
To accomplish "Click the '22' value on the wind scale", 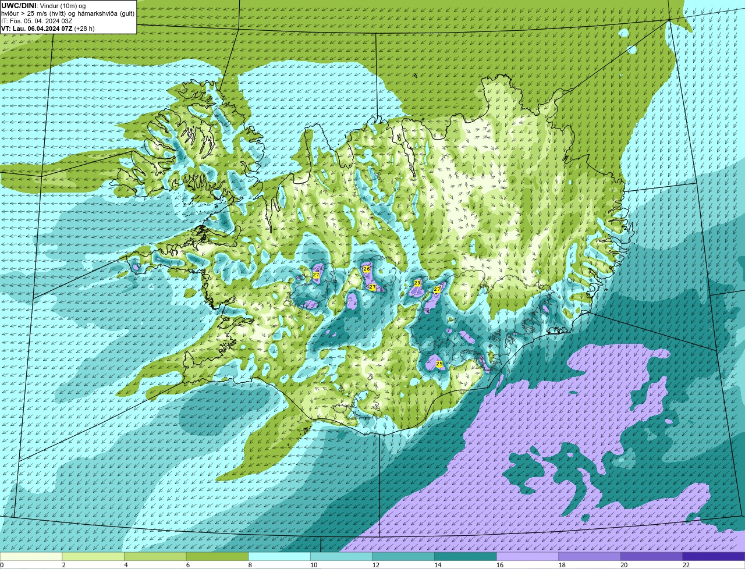I will 686,565.
